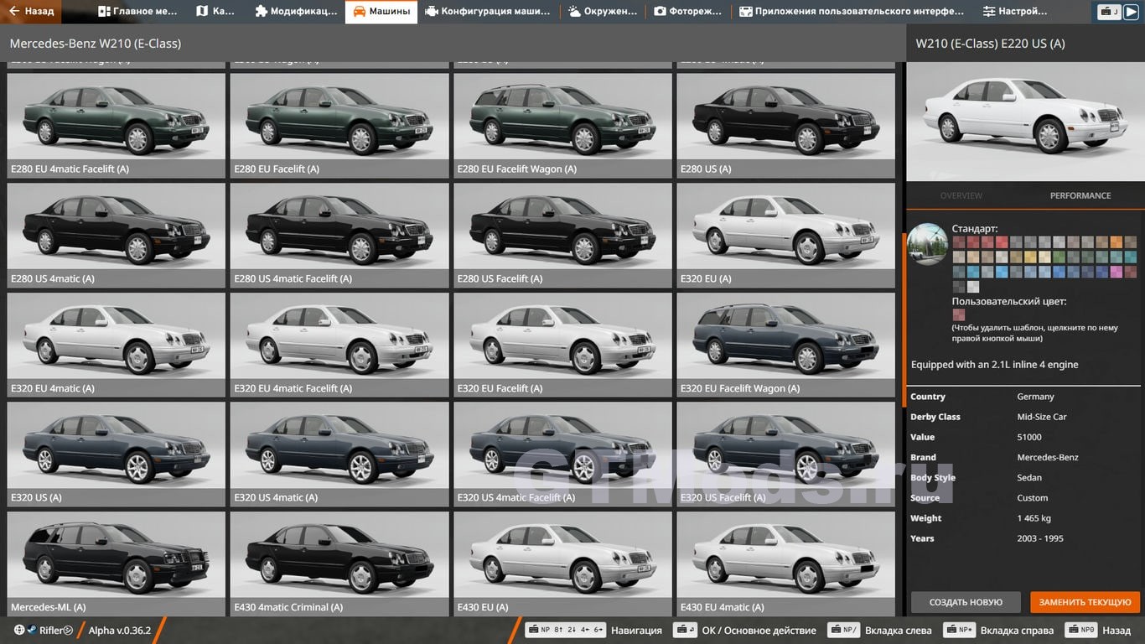Screen dimensions: 1145x644
Task: Select the dark gray swatch in last row
Action: (x=959, y=287)
